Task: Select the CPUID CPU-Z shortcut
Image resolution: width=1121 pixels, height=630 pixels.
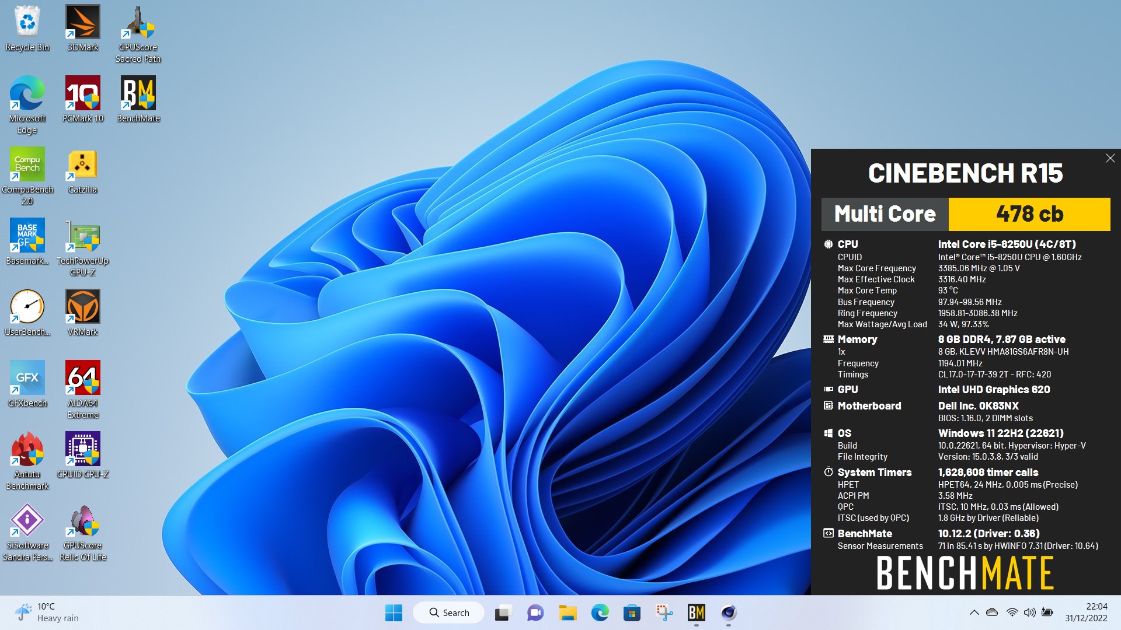Action: [83, 456]
